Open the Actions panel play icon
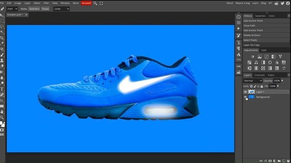This screenshot has width=291, height=163. pyautogui.click(x=239, y=29)
